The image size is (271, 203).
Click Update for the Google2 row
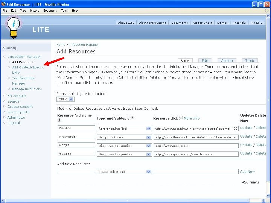246,153
